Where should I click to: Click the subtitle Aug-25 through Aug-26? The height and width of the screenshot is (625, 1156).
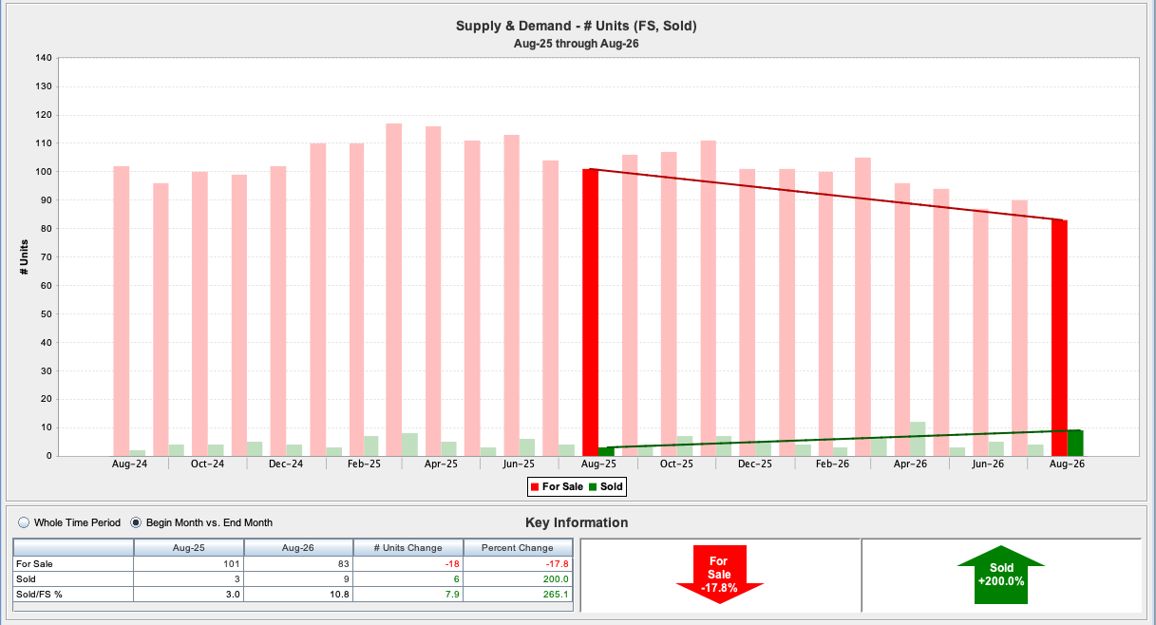point(576,44)
